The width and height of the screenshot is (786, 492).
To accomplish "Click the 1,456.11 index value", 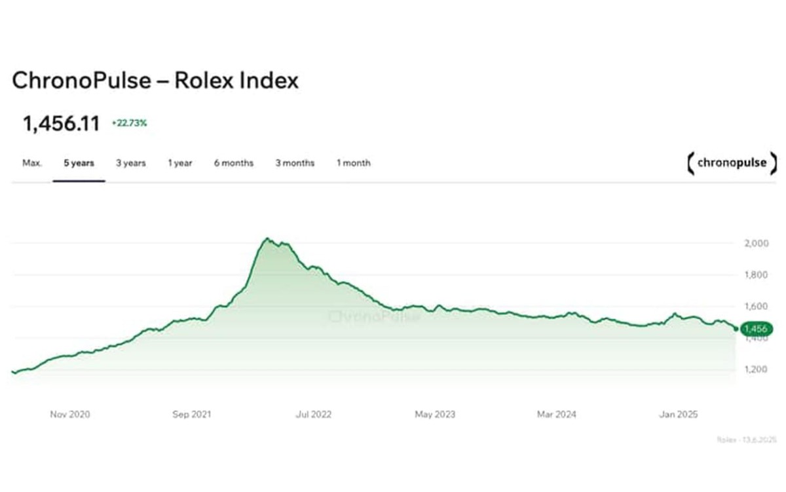I will point(62,123).
